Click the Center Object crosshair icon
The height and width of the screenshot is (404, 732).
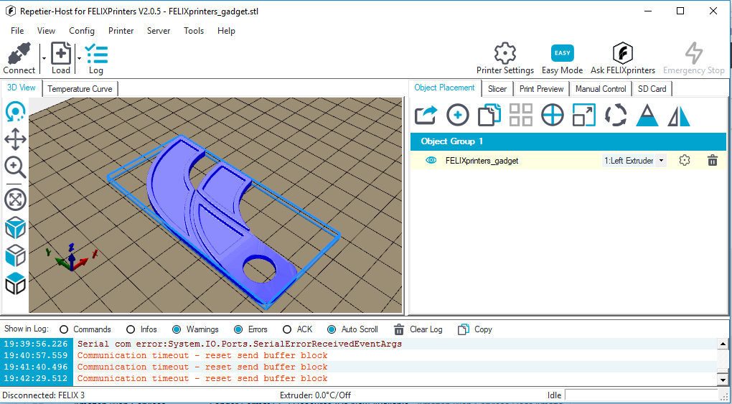click(x=553, y=115)
